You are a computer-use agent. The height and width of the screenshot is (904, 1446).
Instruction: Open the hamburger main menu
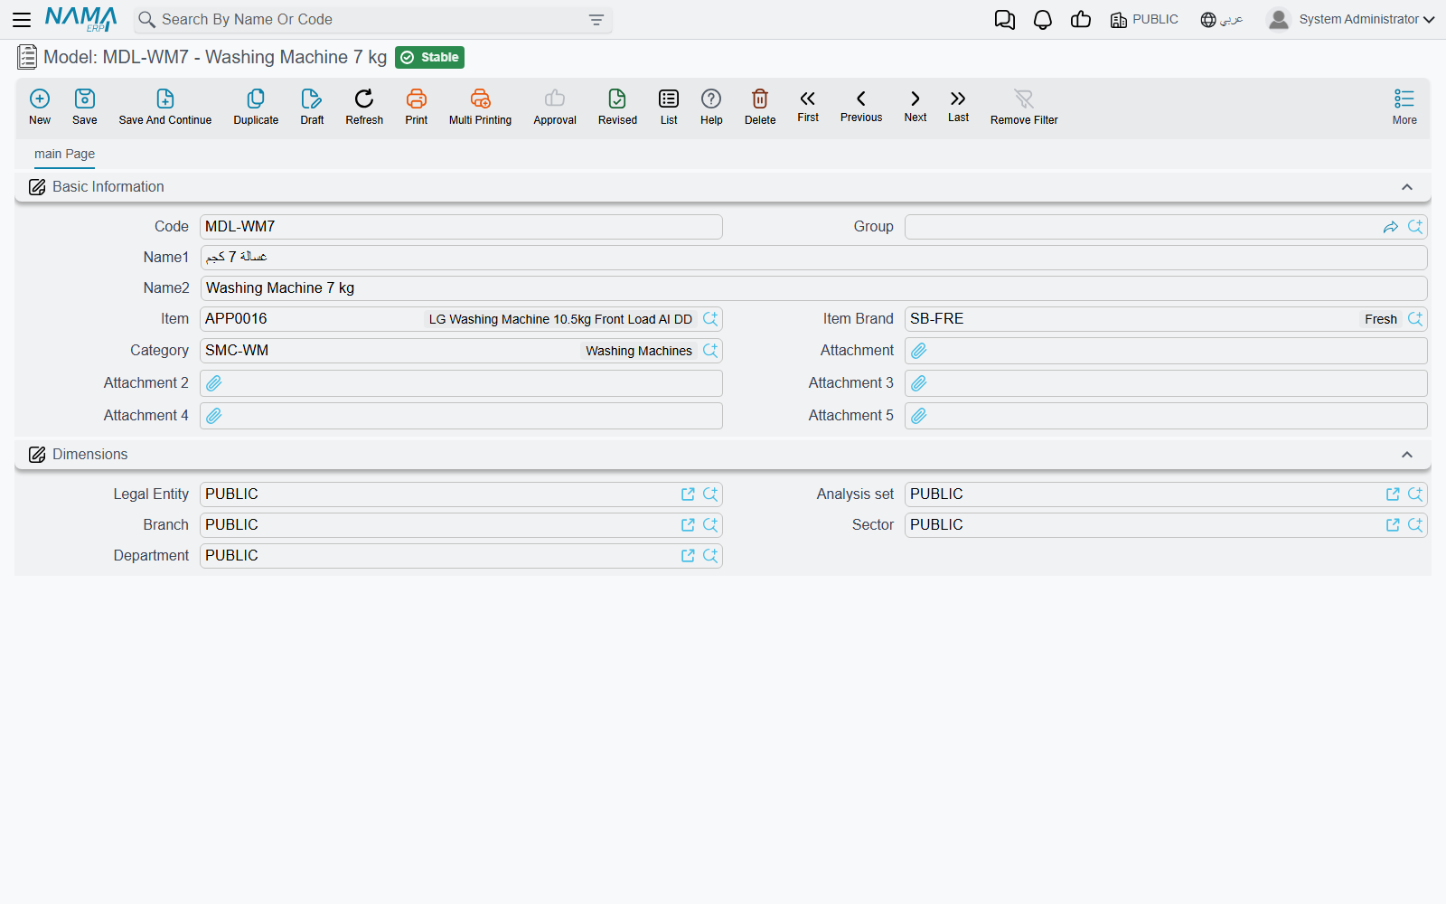pos(22,19)
